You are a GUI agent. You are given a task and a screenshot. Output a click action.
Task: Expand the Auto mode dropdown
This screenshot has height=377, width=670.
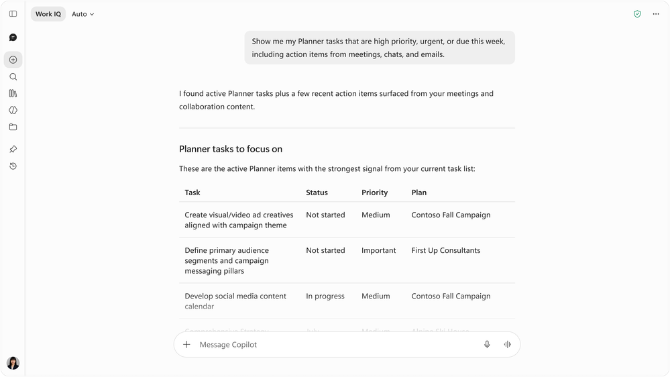pyautogui.click(x=83, y=14)
